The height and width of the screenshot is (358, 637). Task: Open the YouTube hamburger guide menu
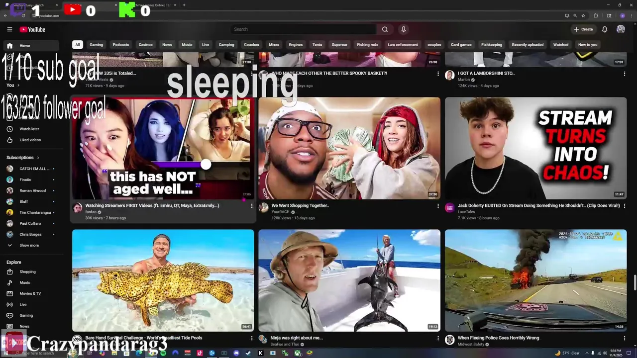click(x=9, y=29)
